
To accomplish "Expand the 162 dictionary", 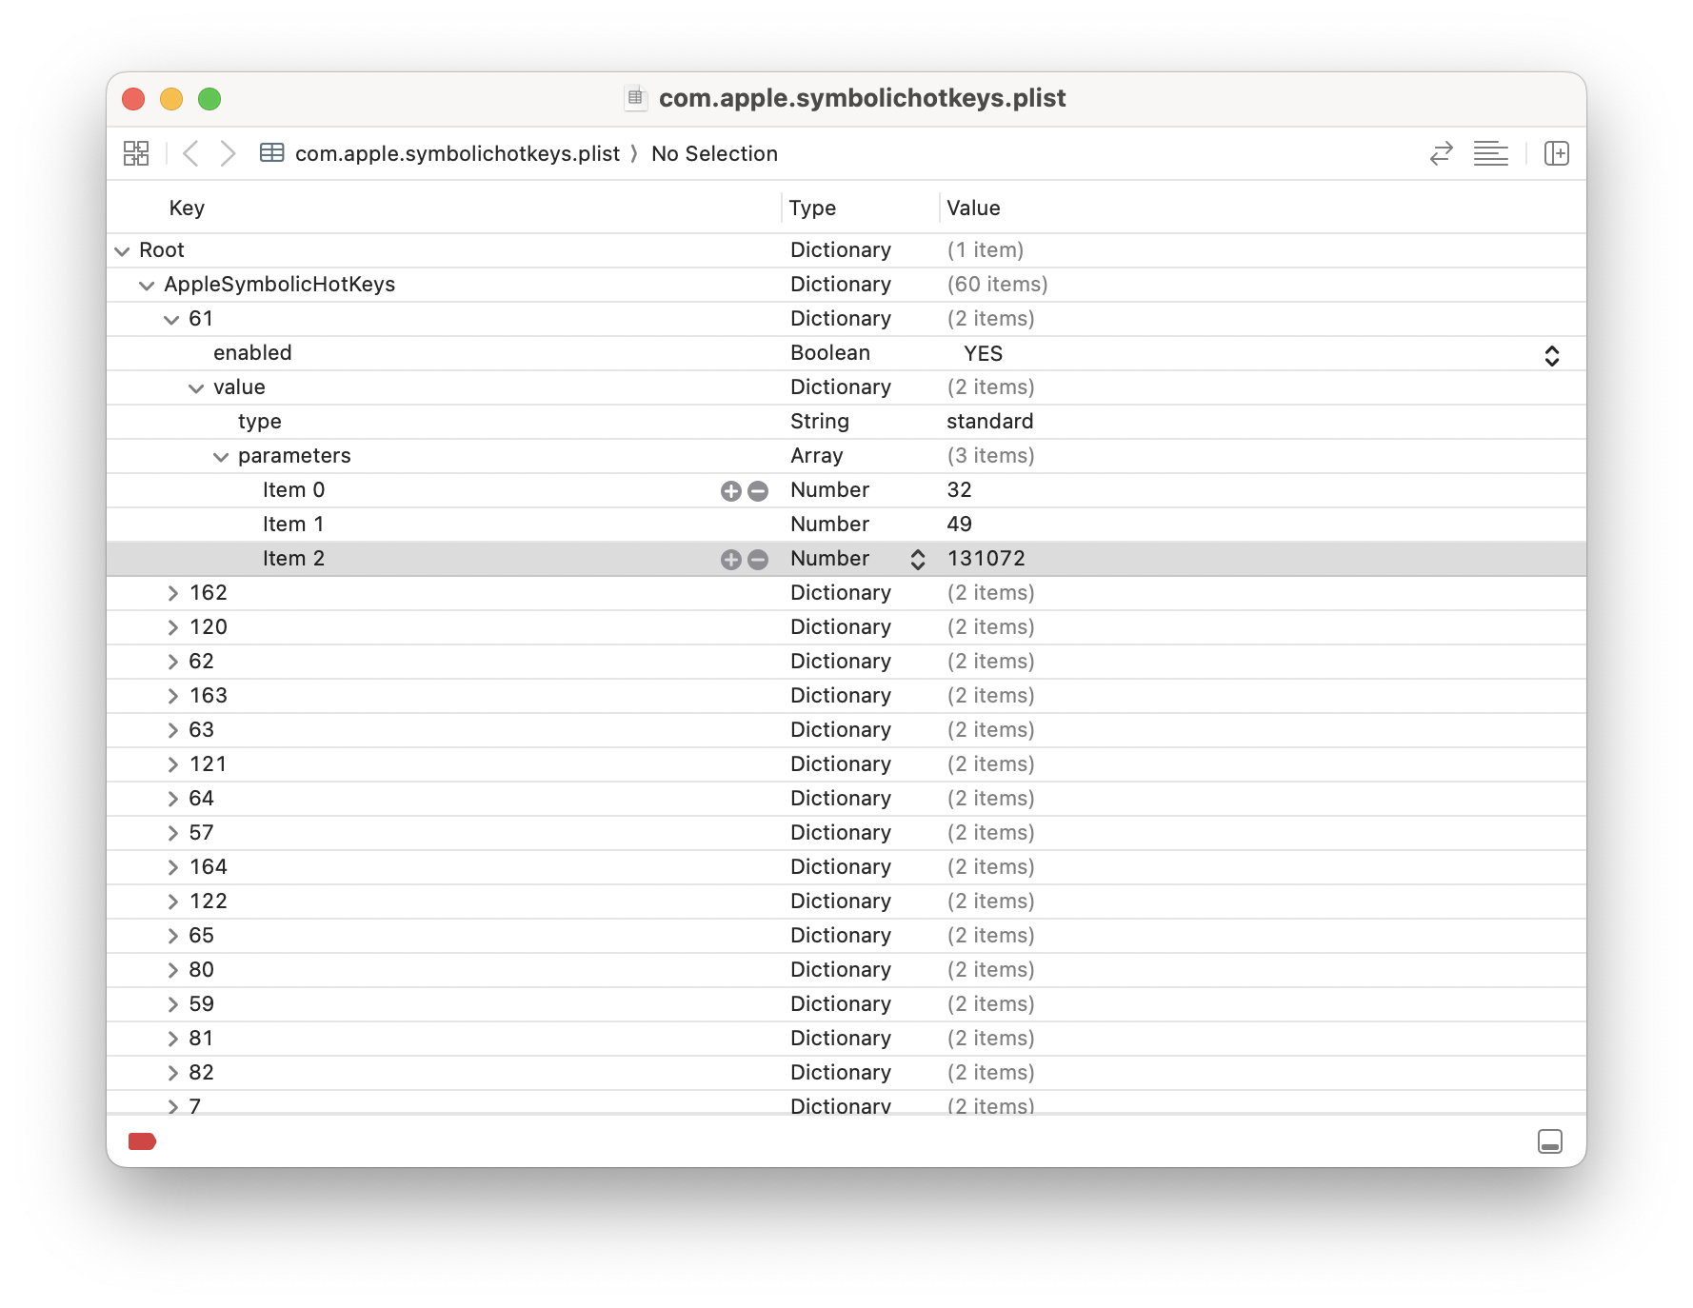I will (172, 593).
